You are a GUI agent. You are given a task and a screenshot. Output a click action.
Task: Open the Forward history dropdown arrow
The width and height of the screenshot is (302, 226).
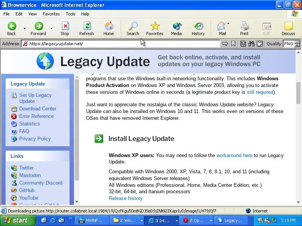pos(51,29)
